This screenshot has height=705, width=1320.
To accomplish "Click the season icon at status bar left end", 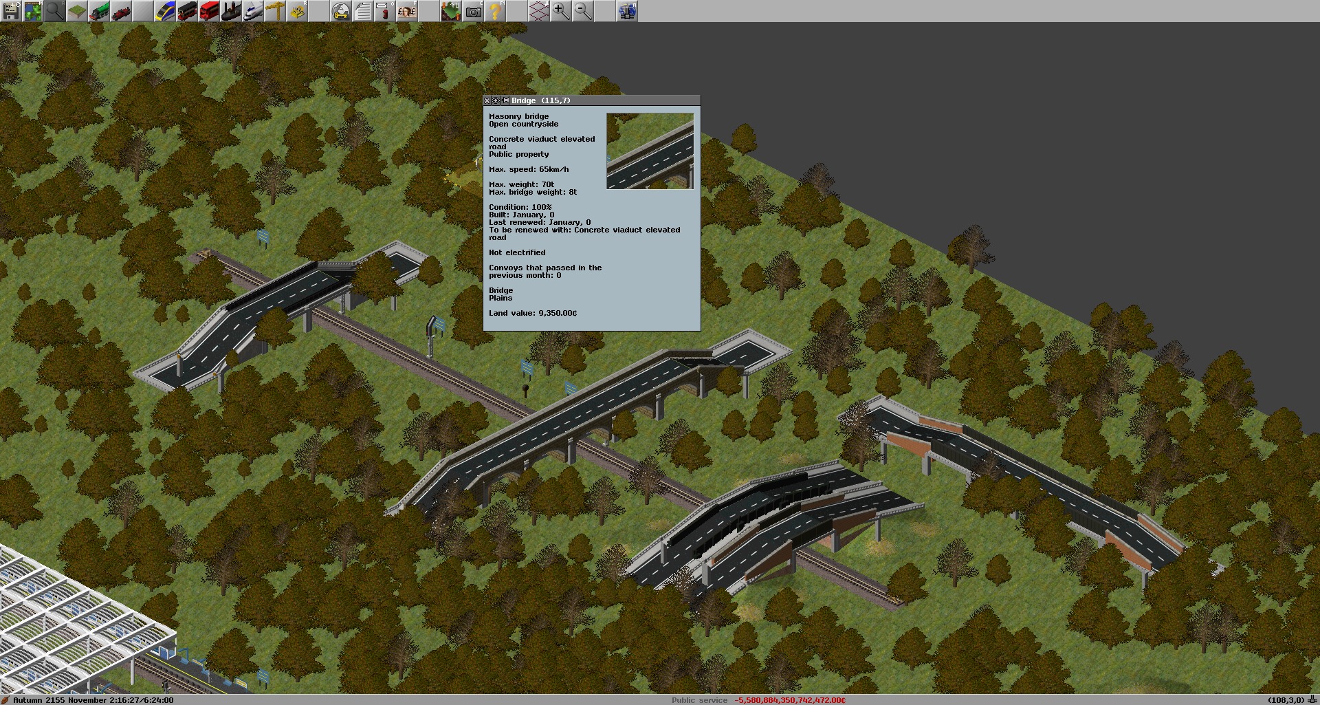I will click(5, 700).
